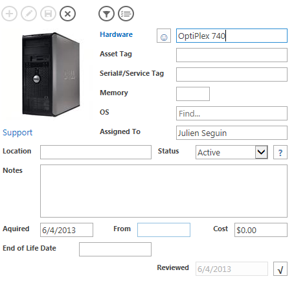Click the save floppy disk icon
Image resolution: width=294 pixels, height=283 pixels.
coord(48,14)
